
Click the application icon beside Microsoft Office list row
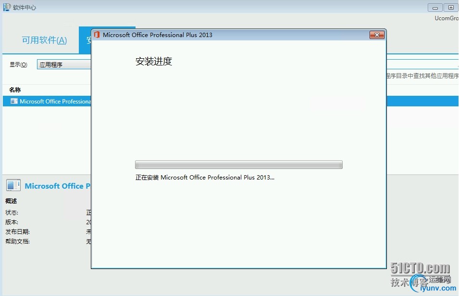14,101
